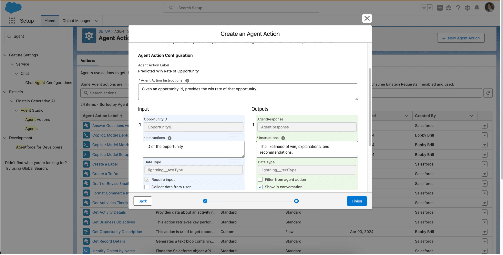Open row menu for Get Opportunity Description
503x255 pixels.
484,232
